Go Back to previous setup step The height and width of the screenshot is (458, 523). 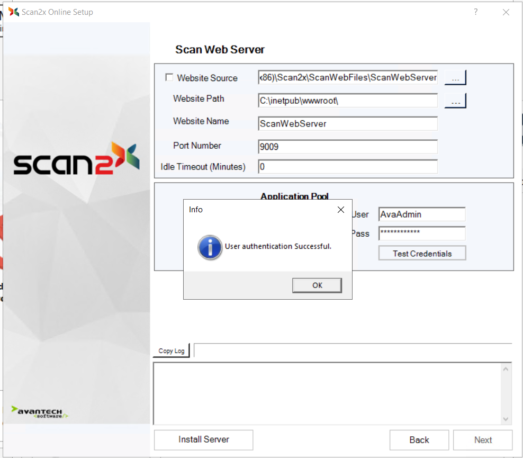[x=419, y=440]
